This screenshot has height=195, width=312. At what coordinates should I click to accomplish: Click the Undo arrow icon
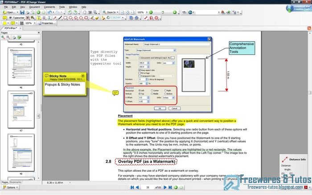click(49, 12)
